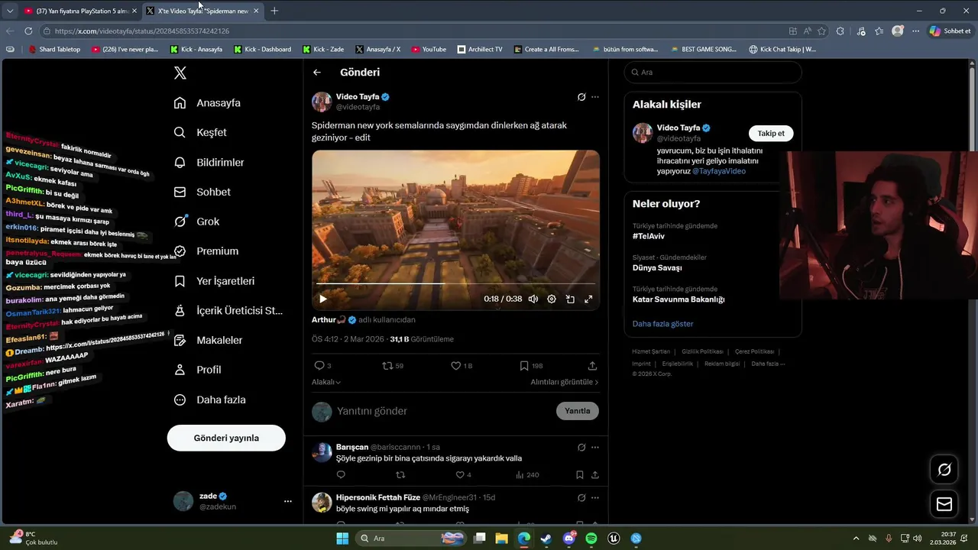Screen dimensions: 978x550
Task: Bookmark Barışcan's reply
Action: coord(579,475)
